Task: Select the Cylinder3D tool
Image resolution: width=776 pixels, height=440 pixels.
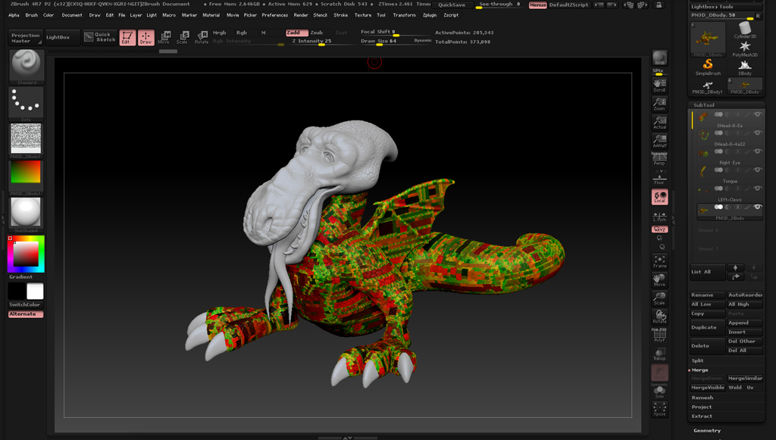Action: 745,30
